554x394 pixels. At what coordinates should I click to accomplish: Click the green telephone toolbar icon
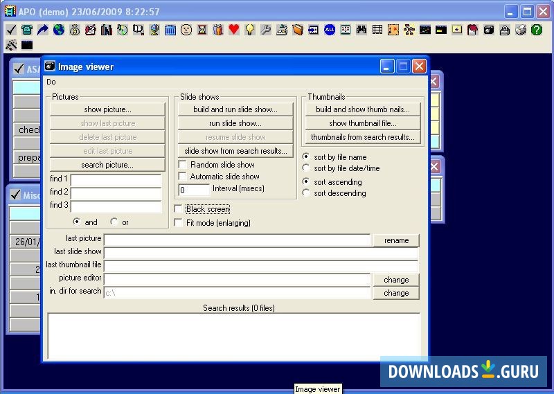point(27,30)
